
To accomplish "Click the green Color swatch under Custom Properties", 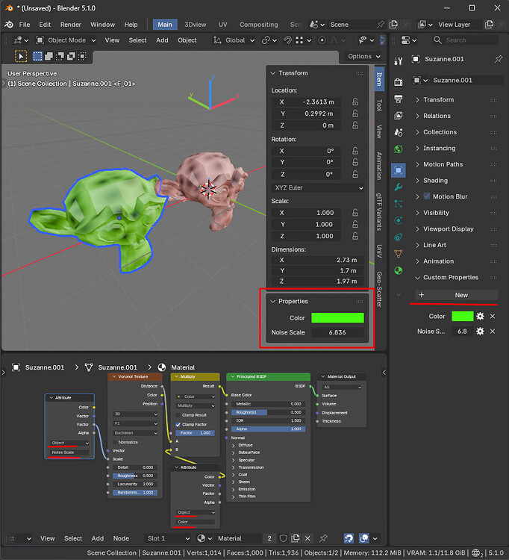I will (x=463, y=317).
